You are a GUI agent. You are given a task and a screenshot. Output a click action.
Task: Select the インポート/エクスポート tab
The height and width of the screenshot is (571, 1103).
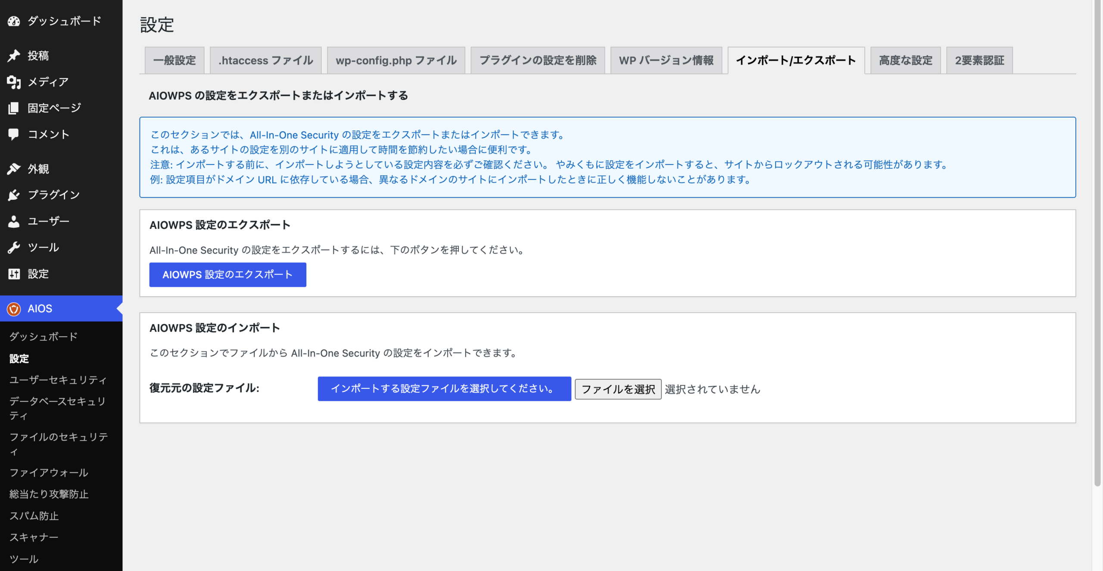(796, 60)
